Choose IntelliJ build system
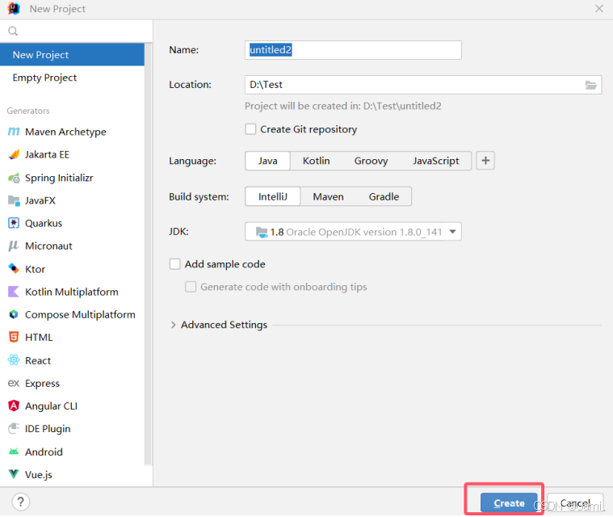Viewport: 613px width, 517px height. click(x=273, y=196)
